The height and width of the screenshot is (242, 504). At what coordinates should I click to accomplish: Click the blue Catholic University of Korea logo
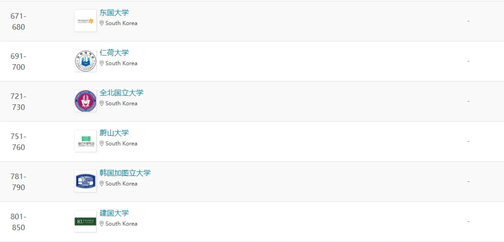click(85, 181)
